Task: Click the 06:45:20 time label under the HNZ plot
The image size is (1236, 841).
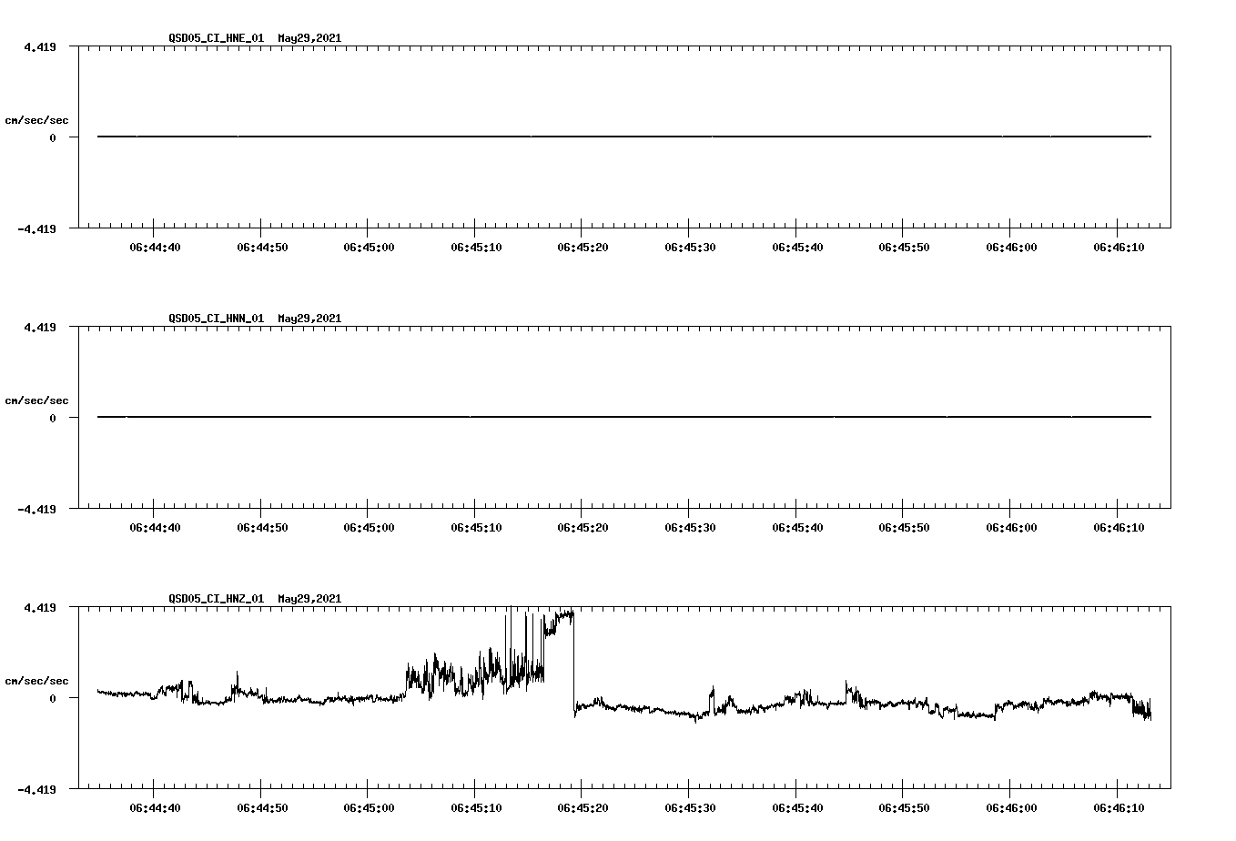Action: 581,806
